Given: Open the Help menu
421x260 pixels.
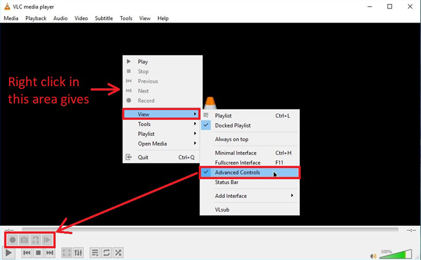Looking at the screenshot, I should [163, 18].
